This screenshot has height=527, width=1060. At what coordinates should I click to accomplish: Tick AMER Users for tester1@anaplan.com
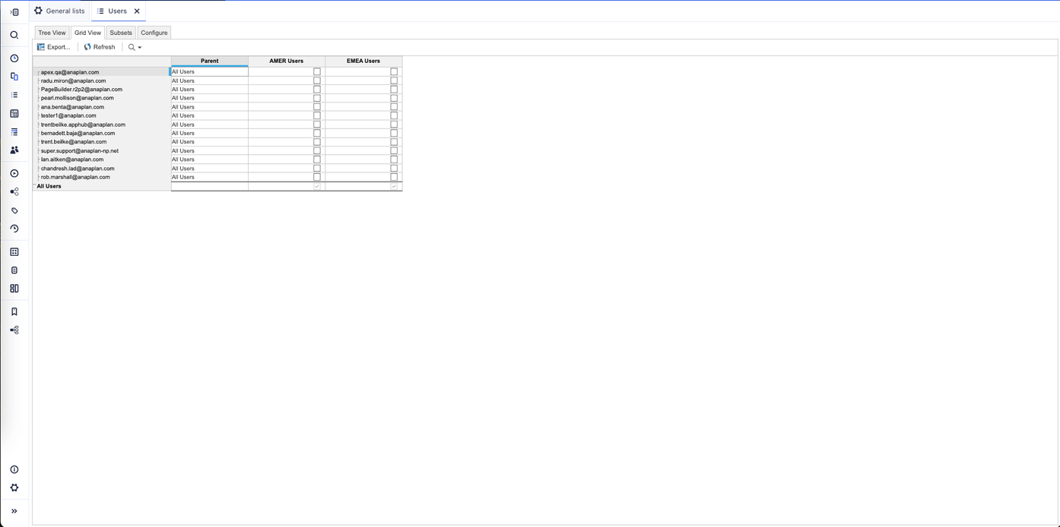coord(317,115)
